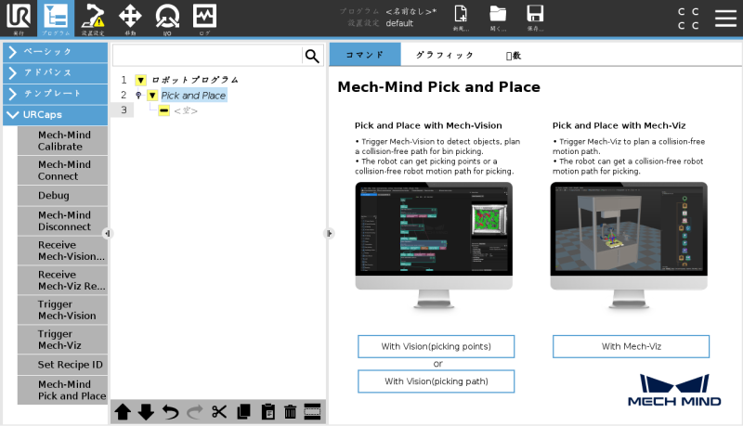Screen dimensions: 743x426
Task: Open the Move tab icon
Action: tap(130, 18)
